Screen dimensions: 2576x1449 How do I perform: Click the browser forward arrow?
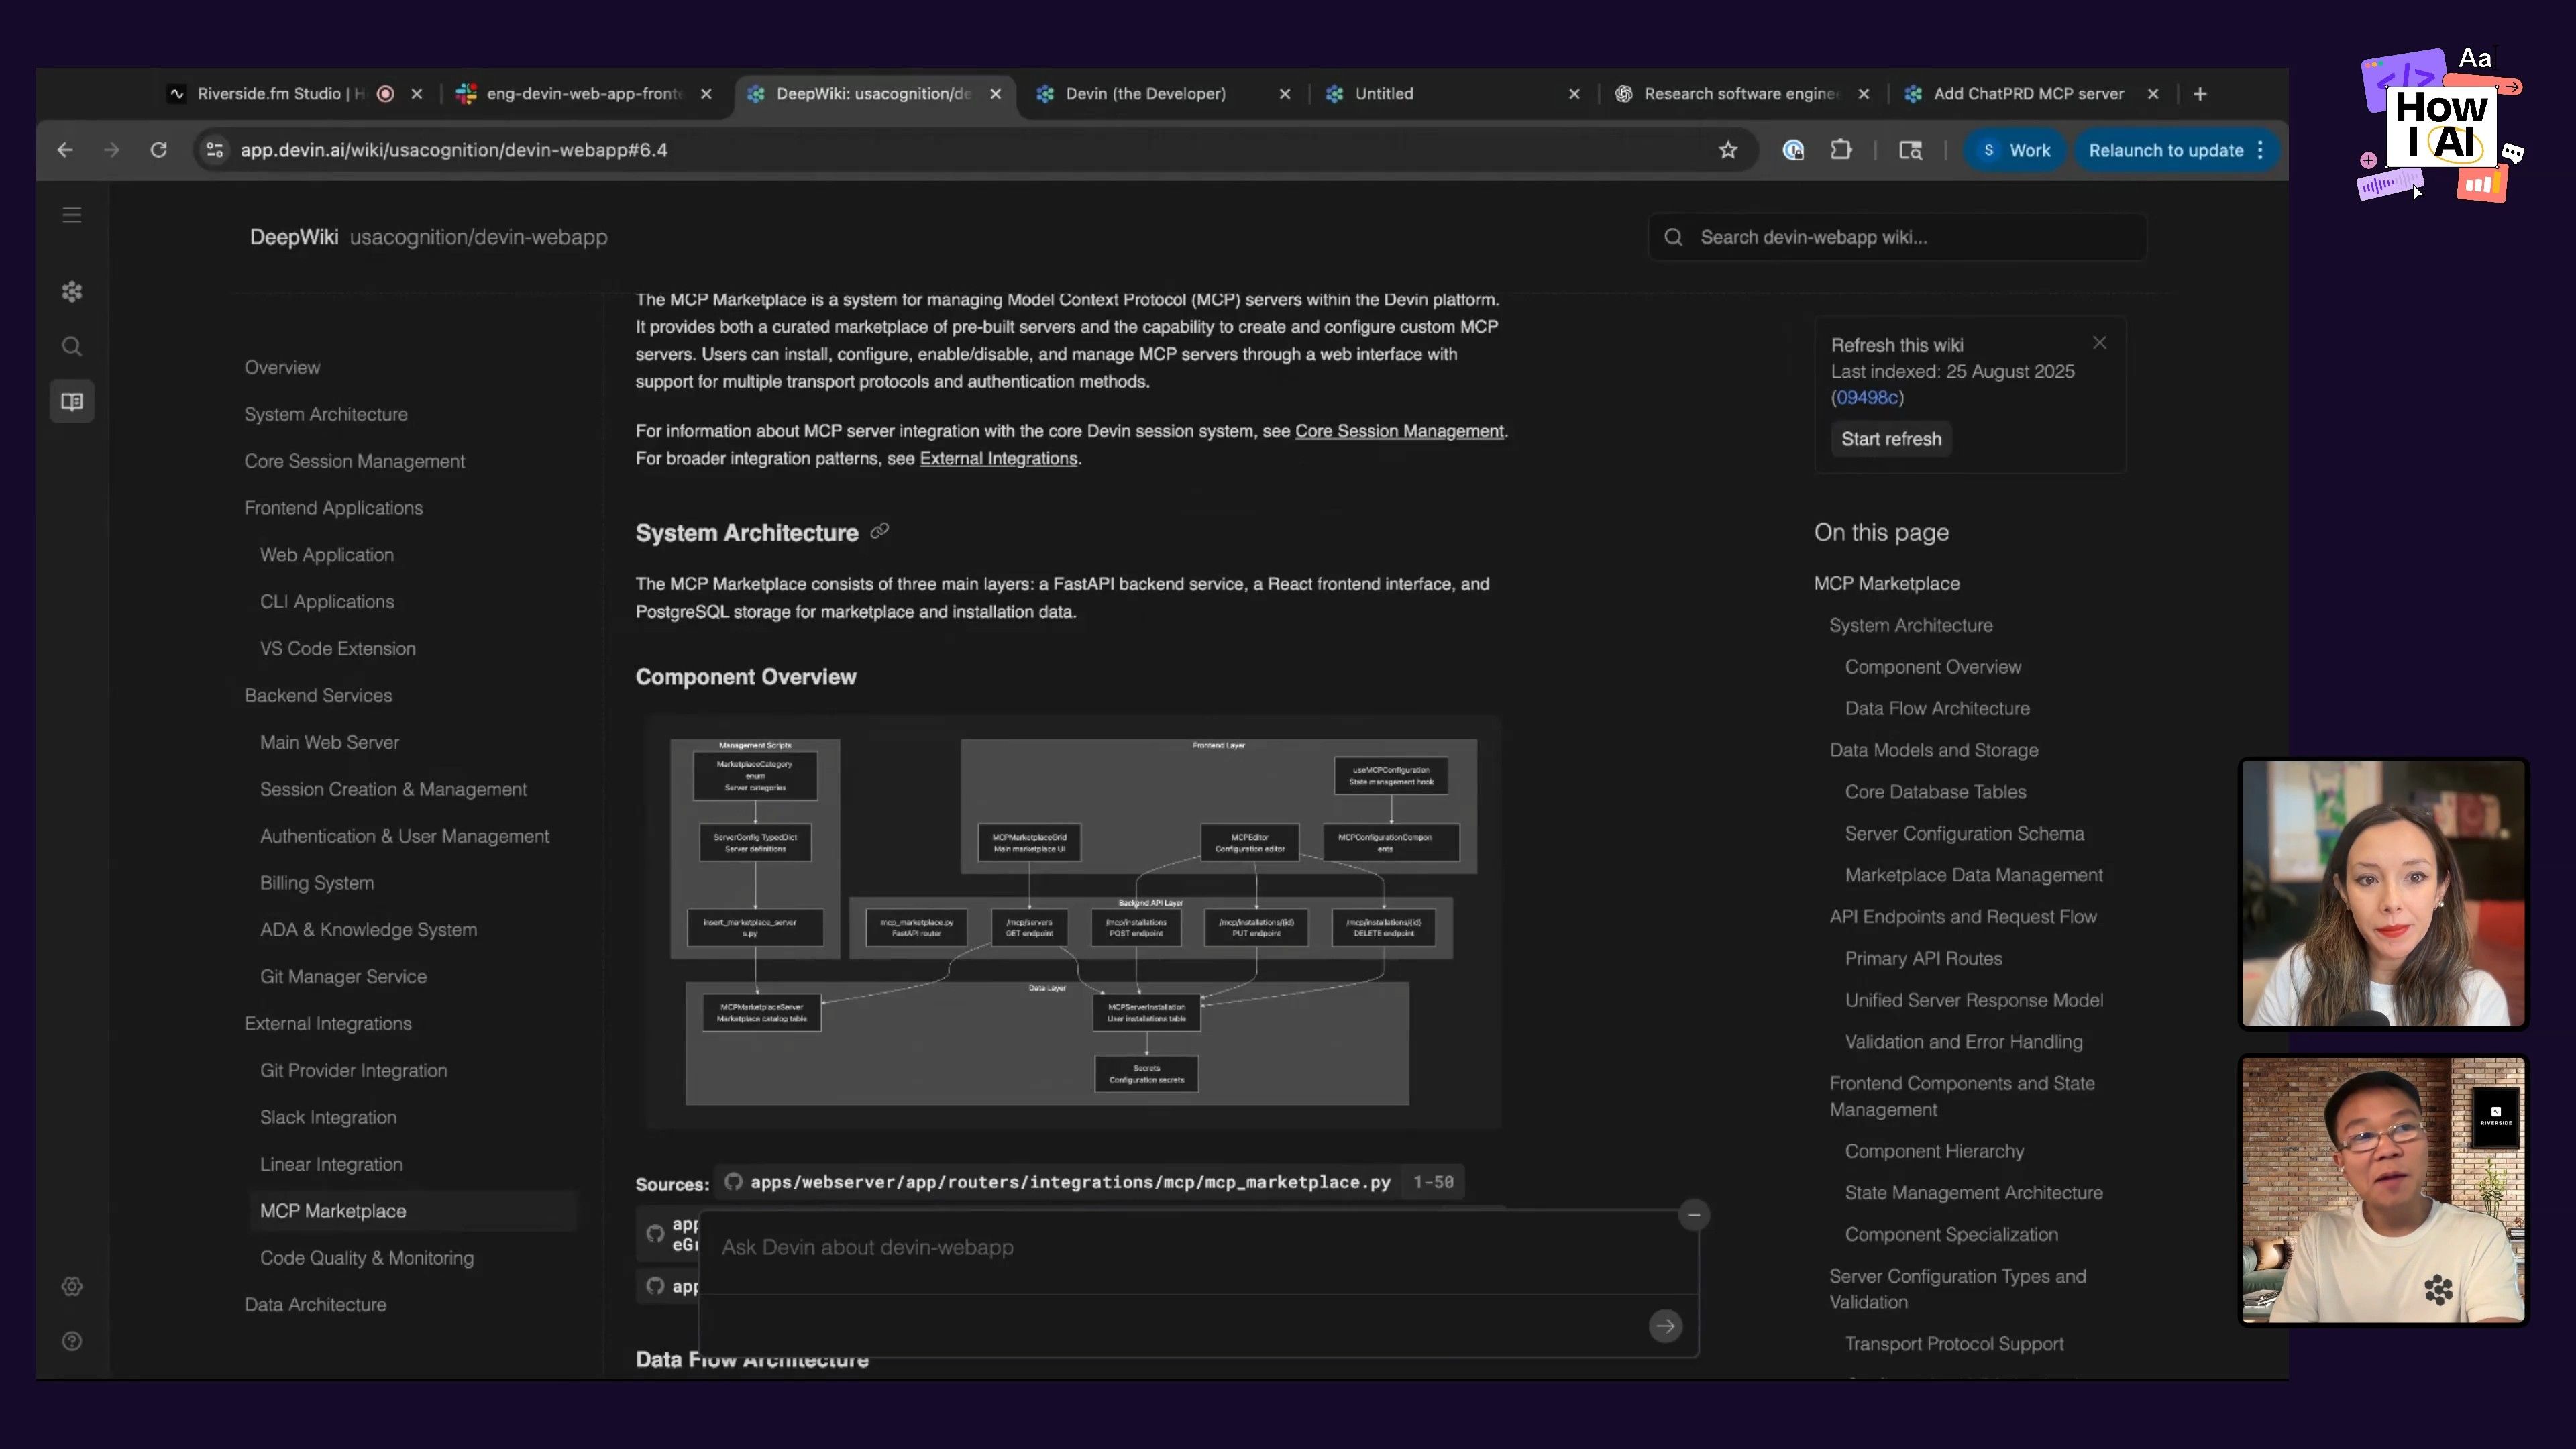(111, 150)
